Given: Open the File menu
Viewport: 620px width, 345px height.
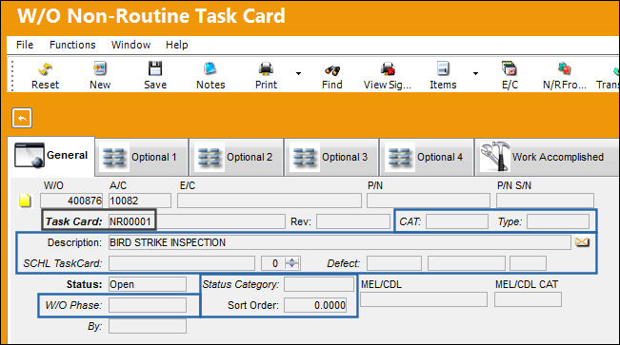Looking at the screenshot, I should click(25, 45).
